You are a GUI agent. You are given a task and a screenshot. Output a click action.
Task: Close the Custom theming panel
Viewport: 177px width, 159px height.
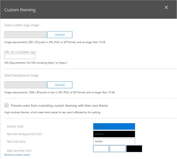point(166,7)
